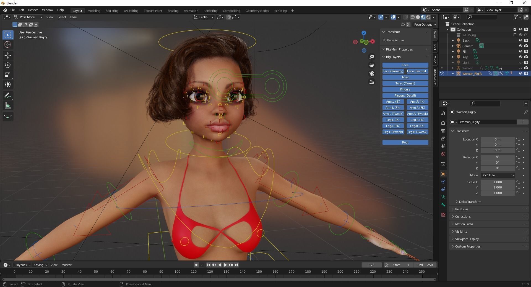Image resolution: width=531 pixels, height=287 pixels.
Task: Open Object Constraints properties tab icon
Action: coord(443,189)
